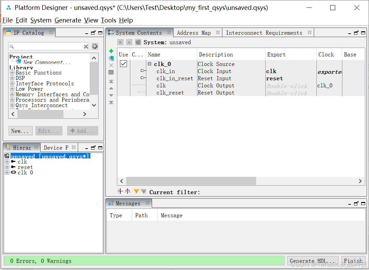Click the remove component X icon in System Contents toolbar

pos(111,65)
